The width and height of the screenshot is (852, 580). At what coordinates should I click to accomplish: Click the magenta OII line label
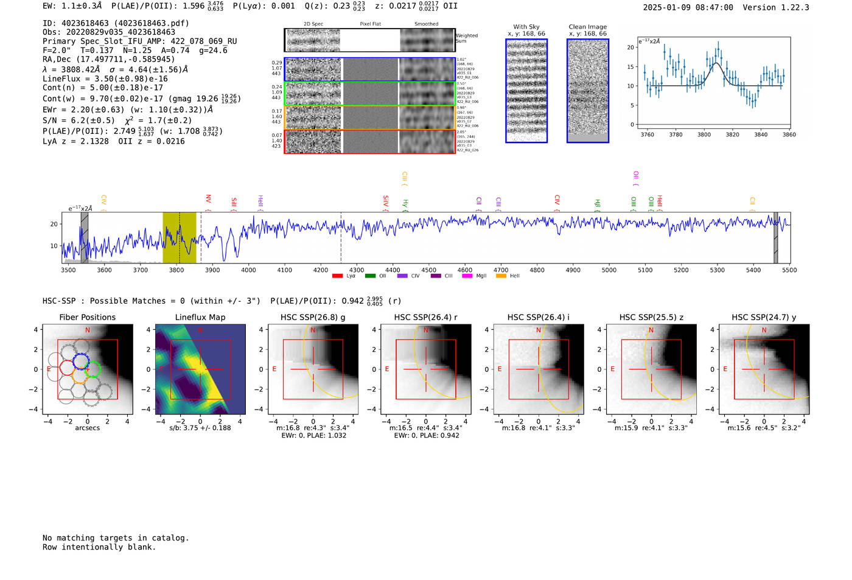click(636, 178)
